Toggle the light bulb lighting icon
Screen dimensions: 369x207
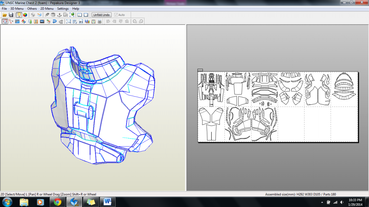coord(19,15)
